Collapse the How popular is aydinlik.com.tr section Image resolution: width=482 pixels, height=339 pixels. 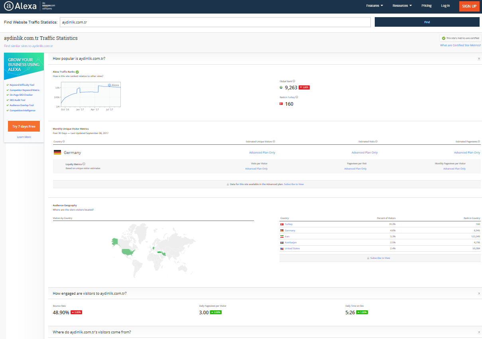[x=265, y=59]
